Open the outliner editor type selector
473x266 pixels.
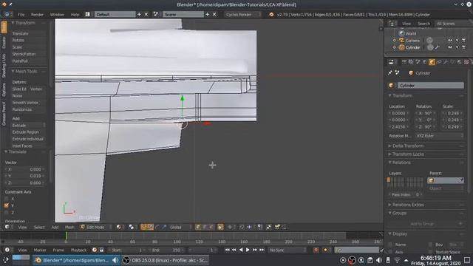click(x=392, y=24)
